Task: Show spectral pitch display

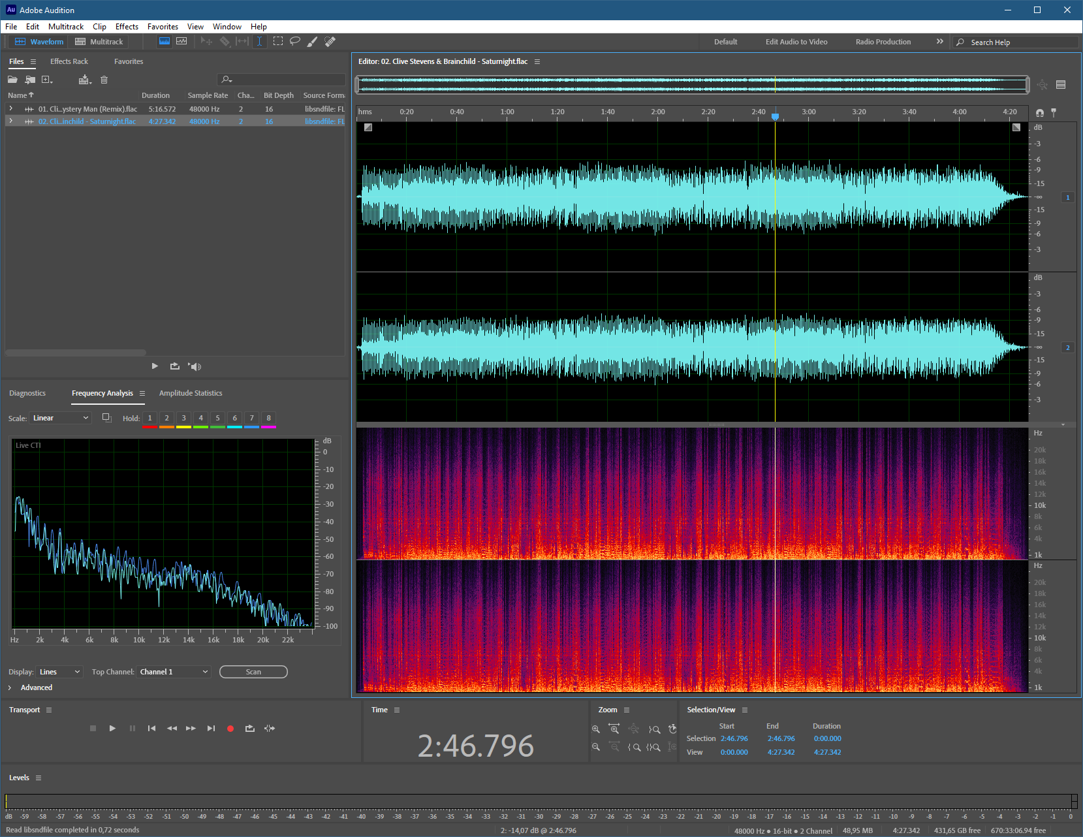Action: tap(181, 41)
